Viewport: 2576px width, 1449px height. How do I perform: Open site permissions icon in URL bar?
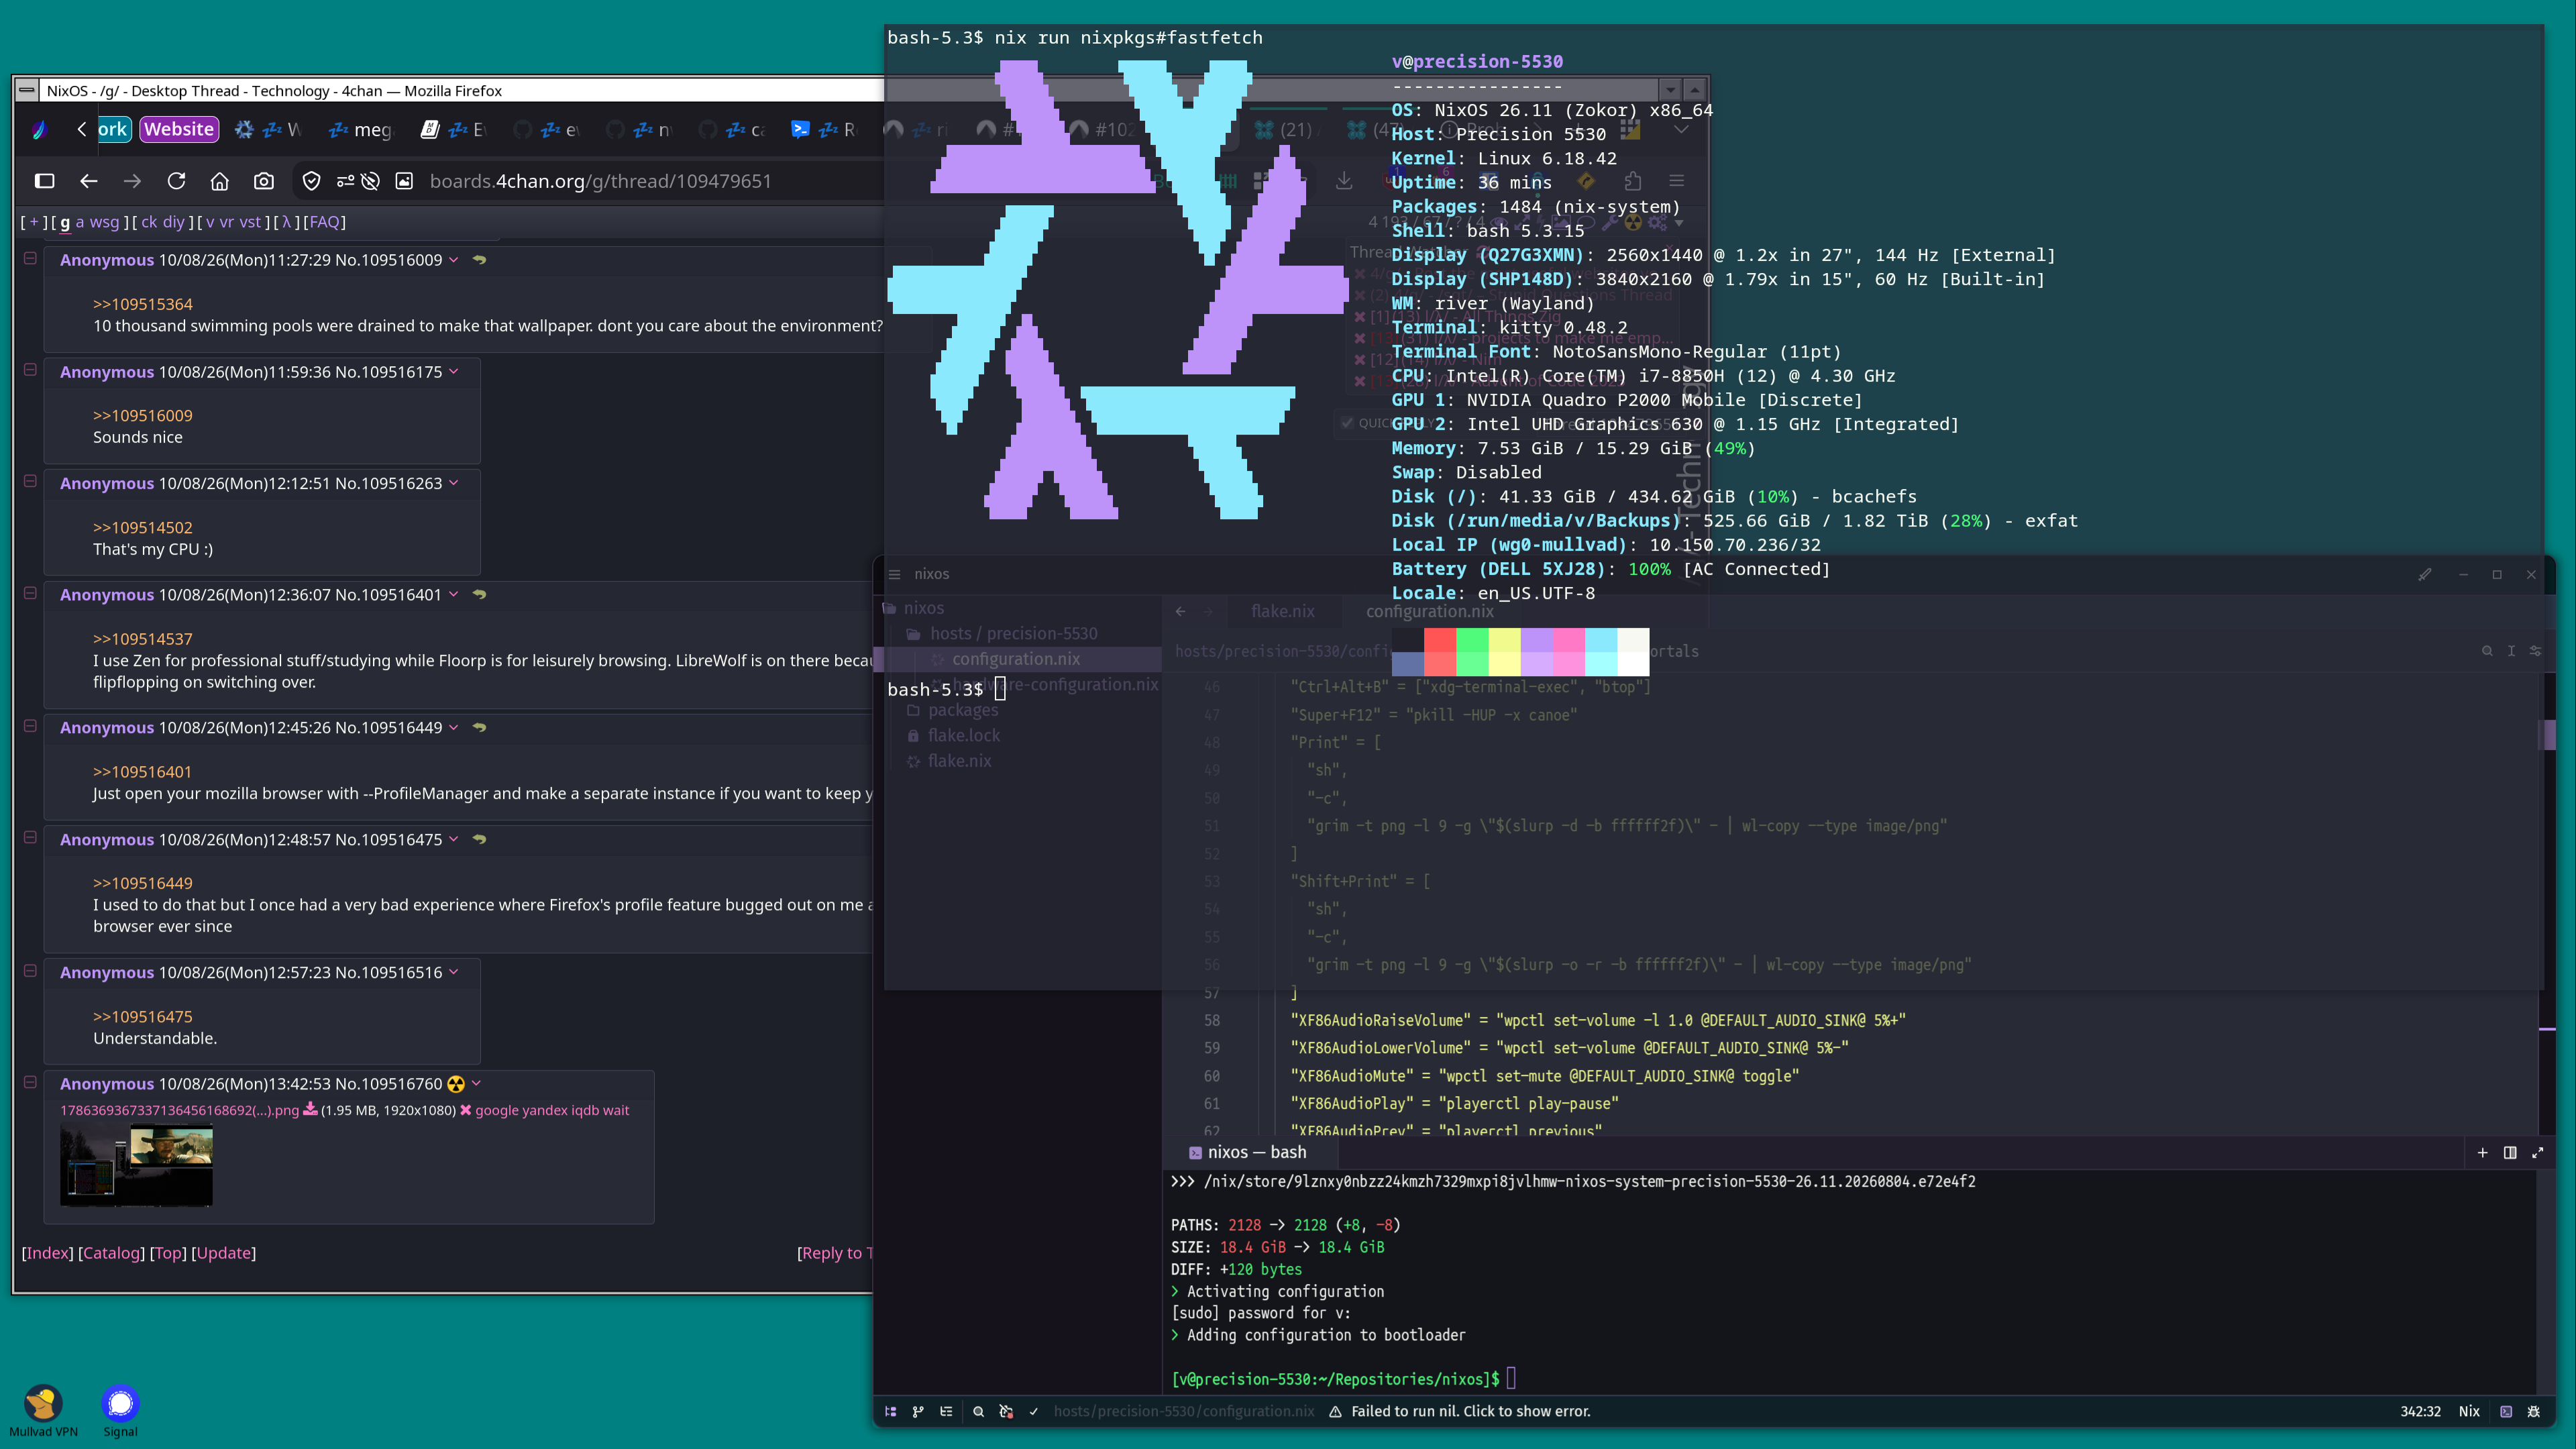coord(346,181)
